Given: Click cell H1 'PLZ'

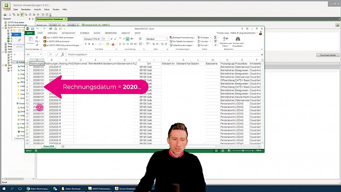Looking at the screenshot, I should (x=139, y=63).
